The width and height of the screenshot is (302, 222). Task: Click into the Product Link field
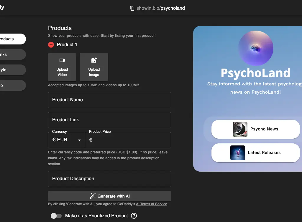point(109,120)
